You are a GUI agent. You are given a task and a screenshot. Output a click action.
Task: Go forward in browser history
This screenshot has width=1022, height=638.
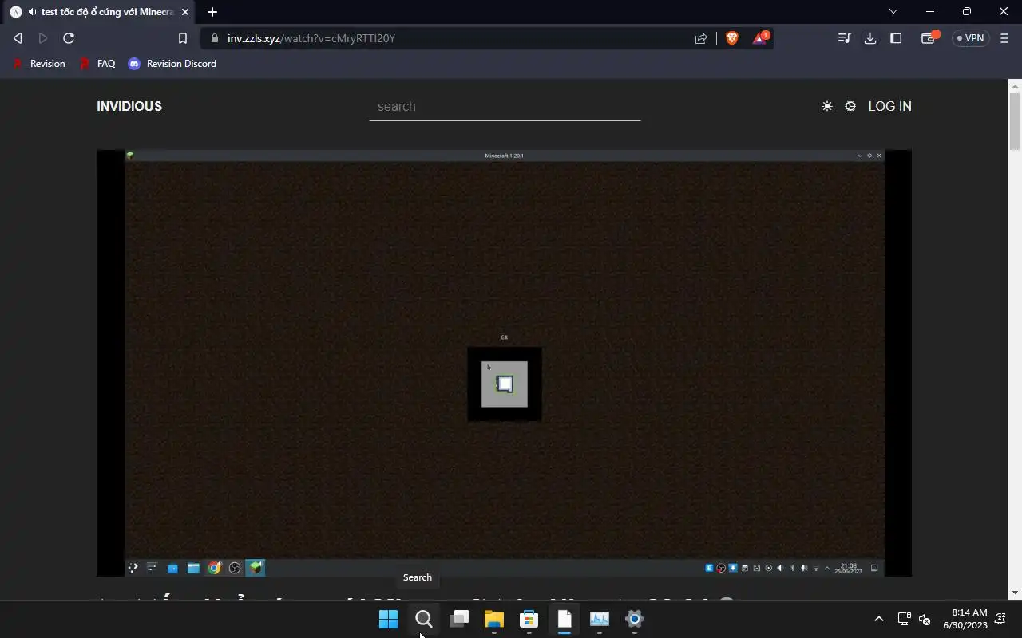point(43,38)
